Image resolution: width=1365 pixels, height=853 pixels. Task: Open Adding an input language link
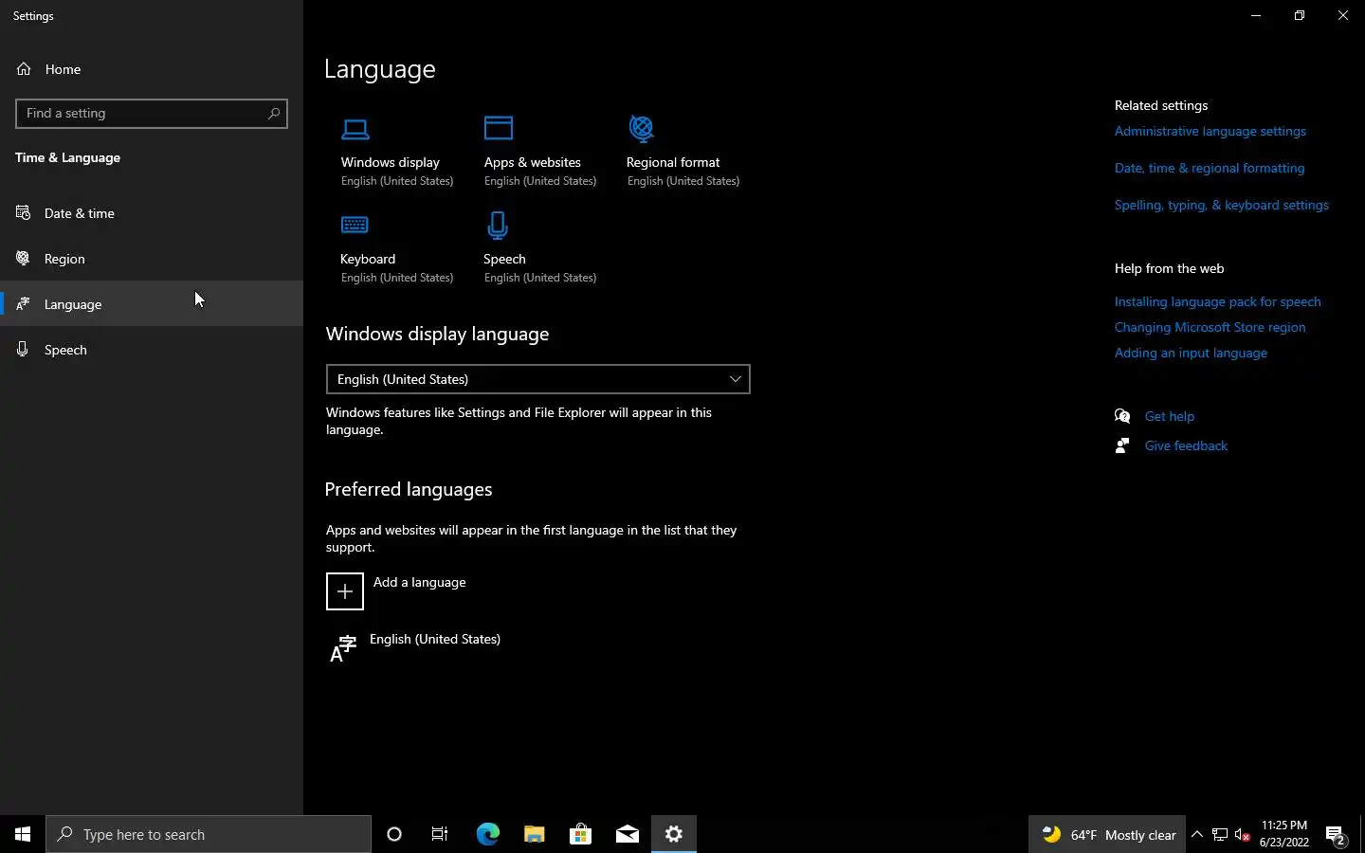pos(1191,354)
